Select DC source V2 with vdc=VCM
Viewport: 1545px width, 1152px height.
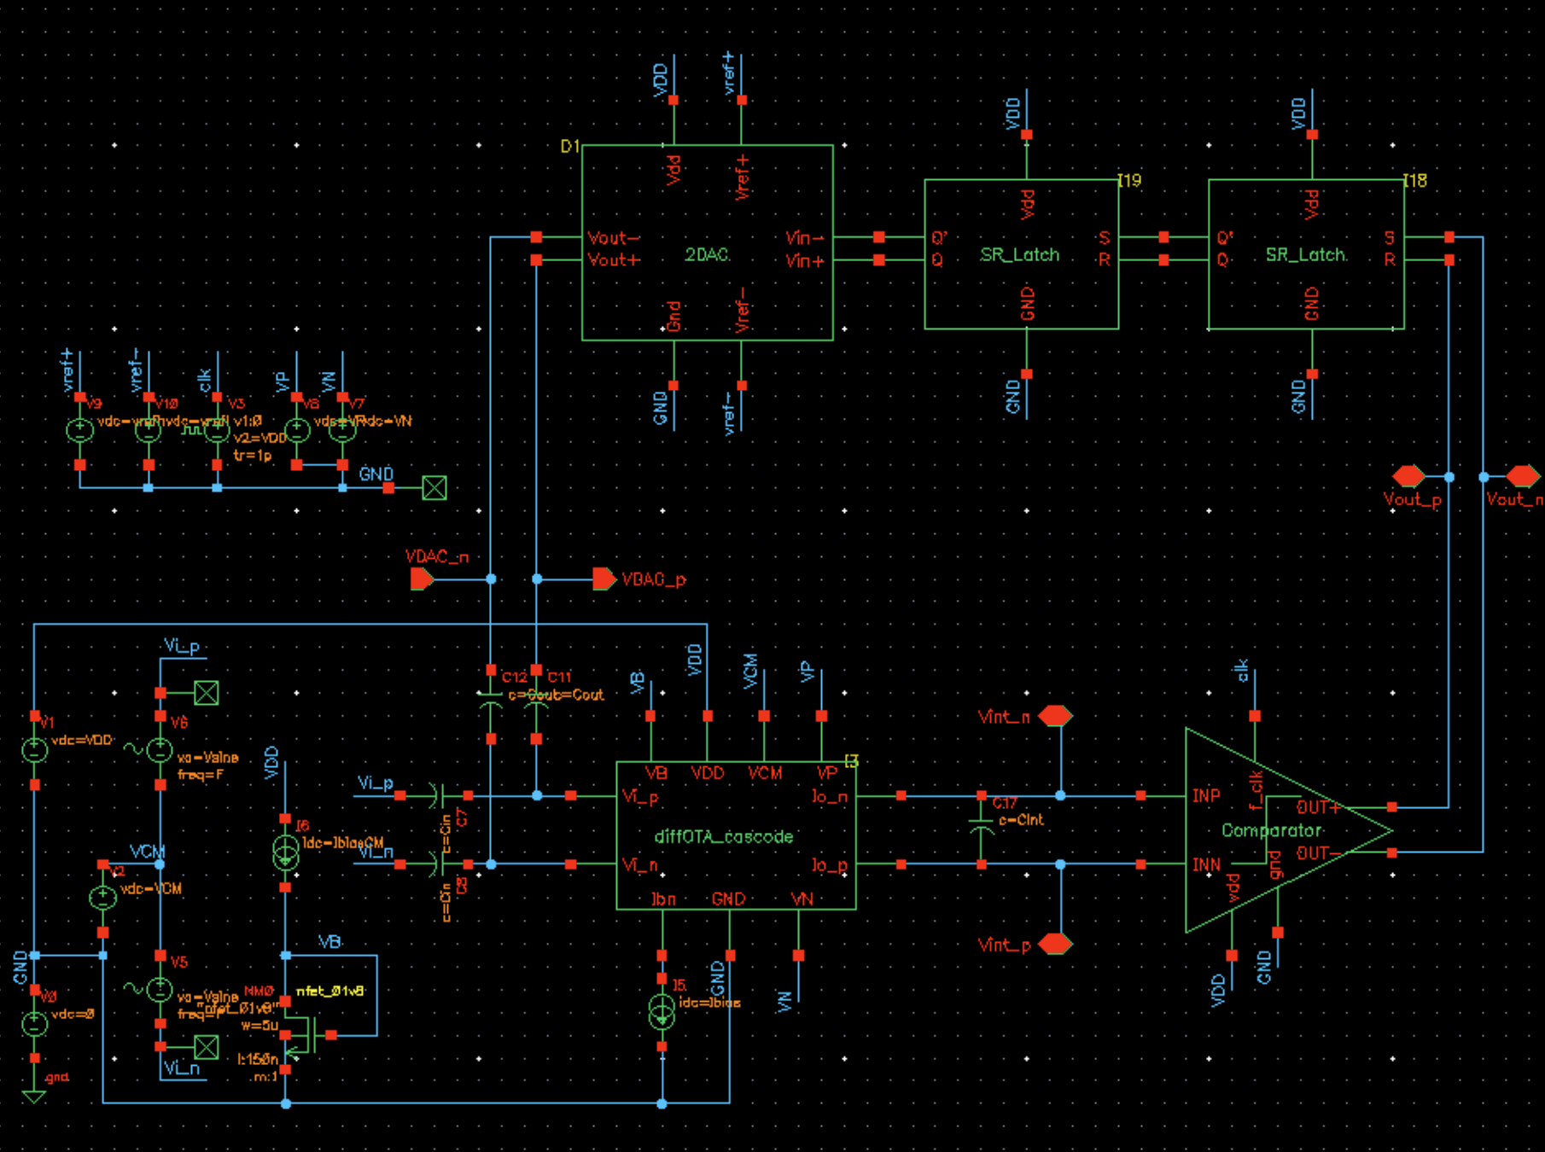point(102,898)
